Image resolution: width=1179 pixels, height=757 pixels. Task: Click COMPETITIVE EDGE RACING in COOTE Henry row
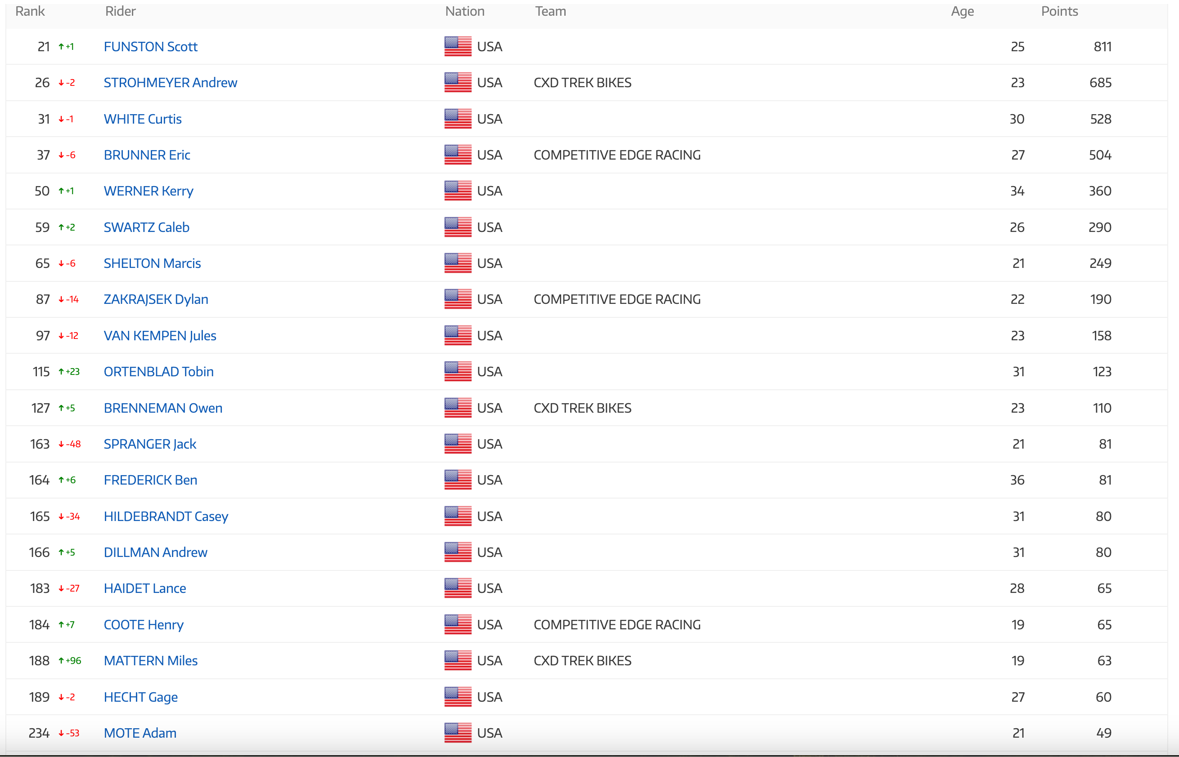point(617,625)
